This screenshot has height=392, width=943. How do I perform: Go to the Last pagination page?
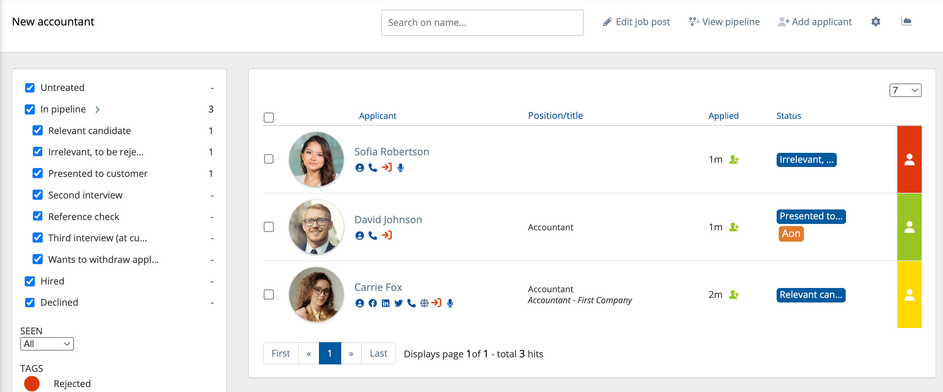[378, 353]
